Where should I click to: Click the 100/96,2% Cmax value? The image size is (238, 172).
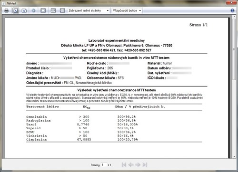coord(127,132)
